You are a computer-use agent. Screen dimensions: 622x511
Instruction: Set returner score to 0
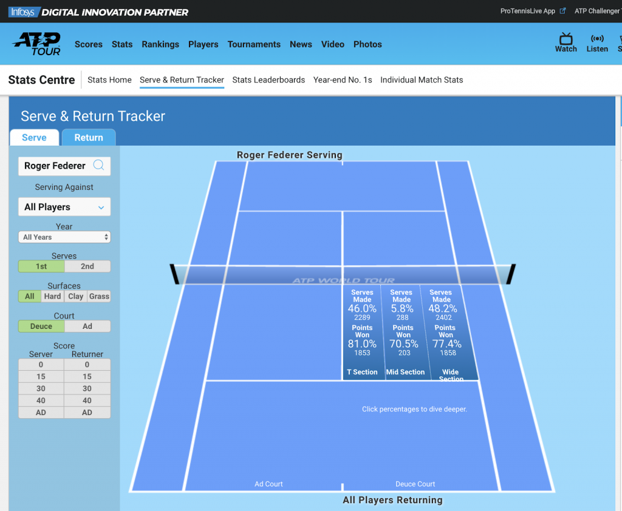pyautogui.click(x=87, y=365)
